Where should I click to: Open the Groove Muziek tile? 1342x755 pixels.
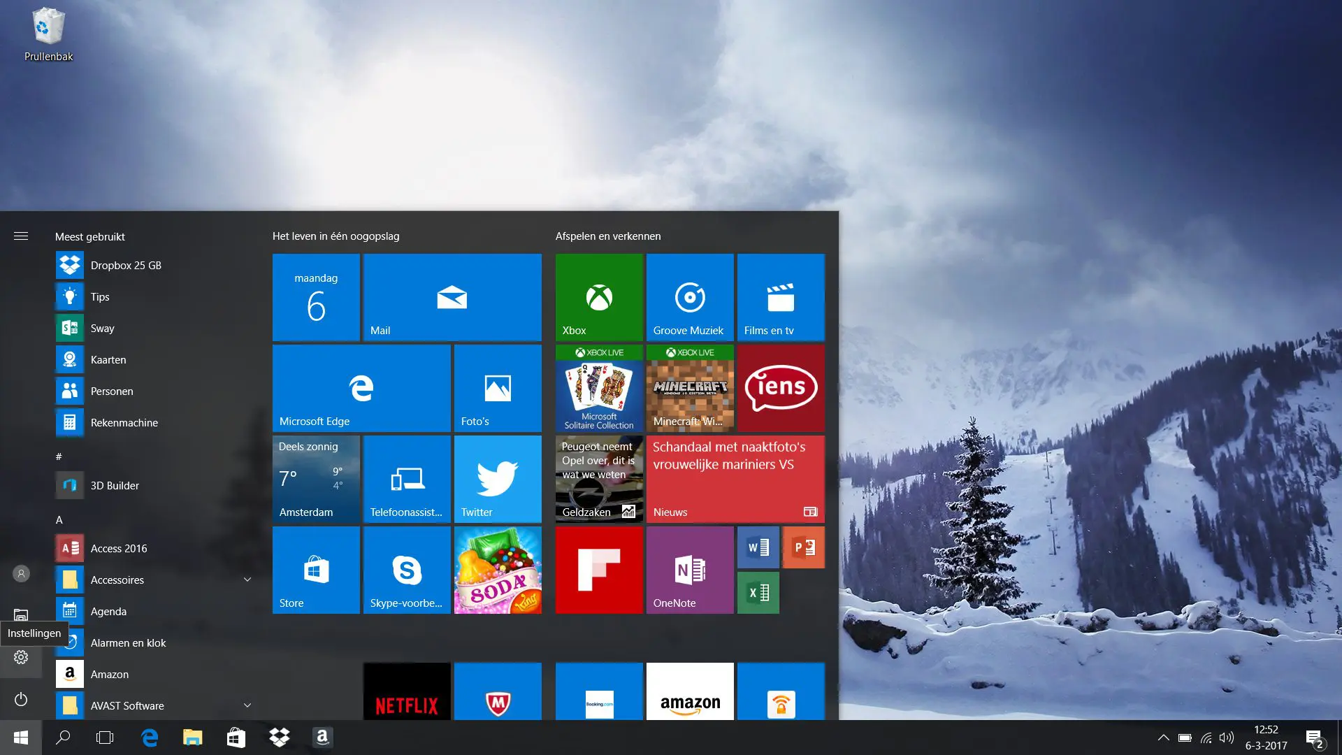pyautogui.click(x=690, y=297)
